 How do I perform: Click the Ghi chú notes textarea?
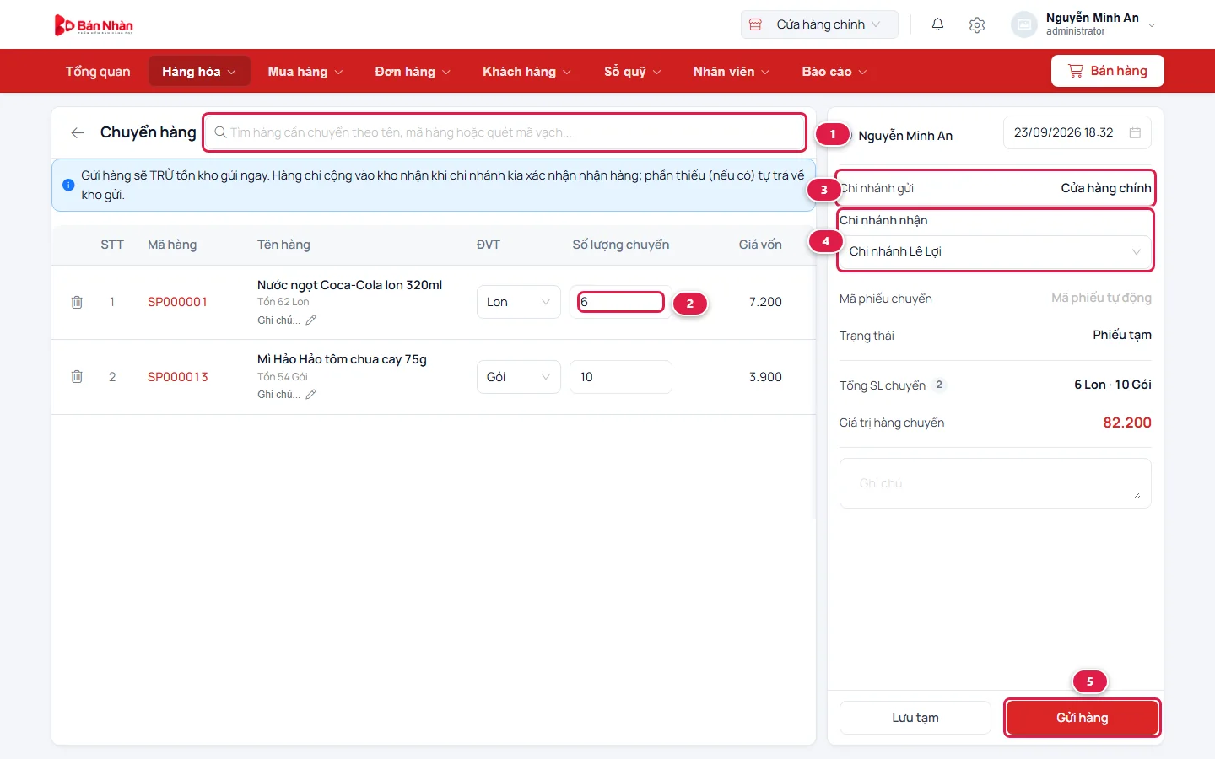[996, 483]
